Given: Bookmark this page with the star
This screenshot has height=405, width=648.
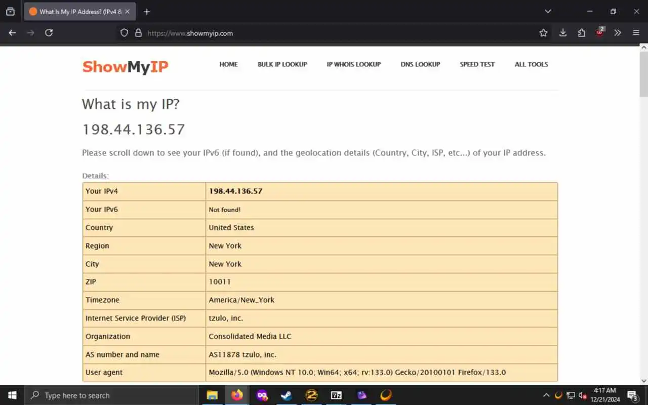Looking at the screenshot, I should 543,33.
